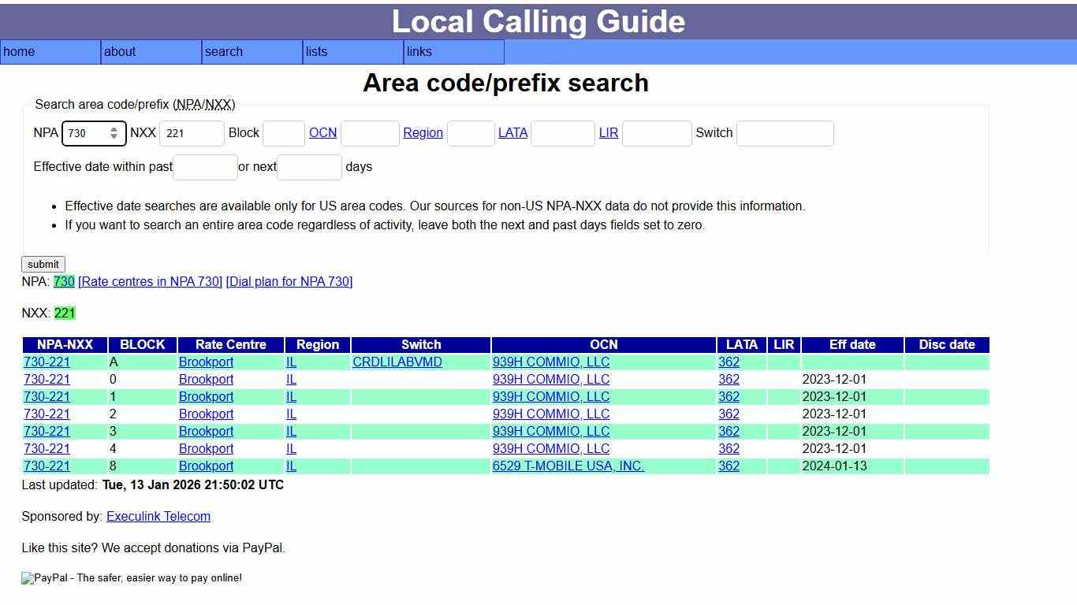This screenshot has height=605, width=1077.
Task: Open the LATA help link
Action: 512,132
